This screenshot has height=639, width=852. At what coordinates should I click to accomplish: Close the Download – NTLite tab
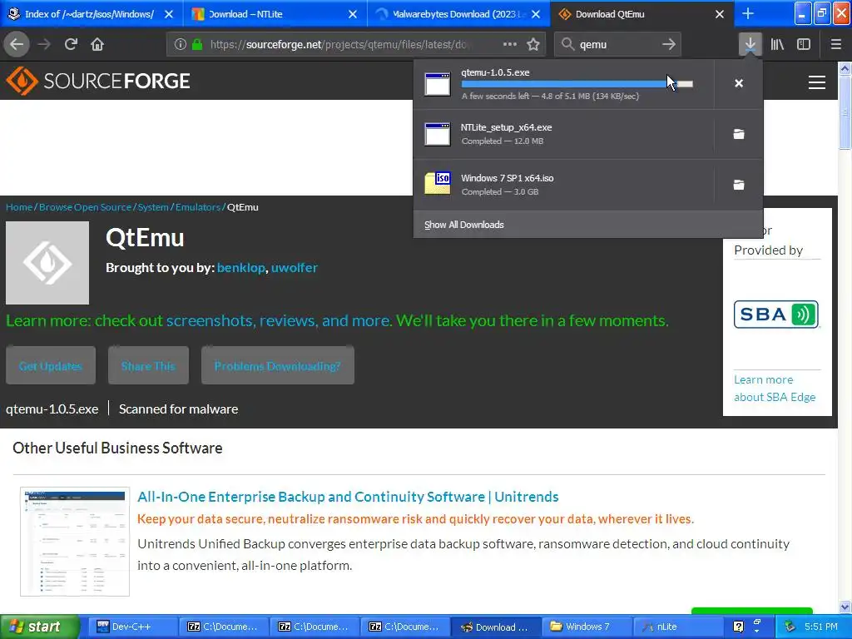(x=353, y=14)
